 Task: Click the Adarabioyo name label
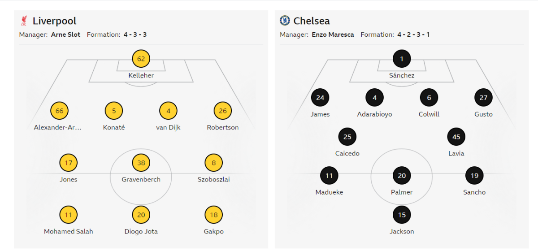374,114
